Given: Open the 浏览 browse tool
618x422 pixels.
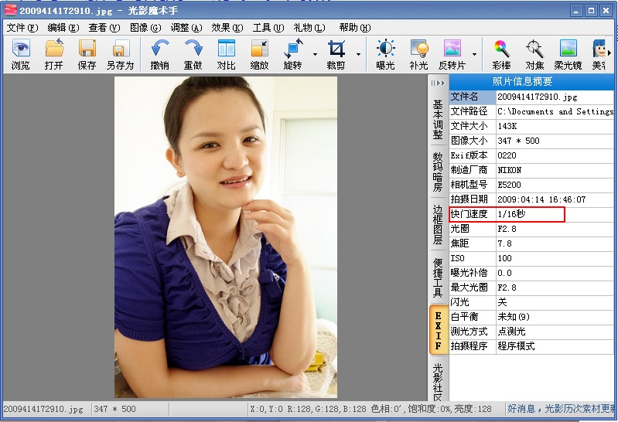Looking at the screenshot, I should pos(20,54).
